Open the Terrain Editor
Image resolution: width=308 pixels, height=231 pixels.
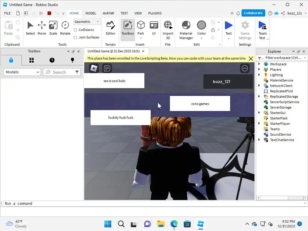tap(110, 28)
